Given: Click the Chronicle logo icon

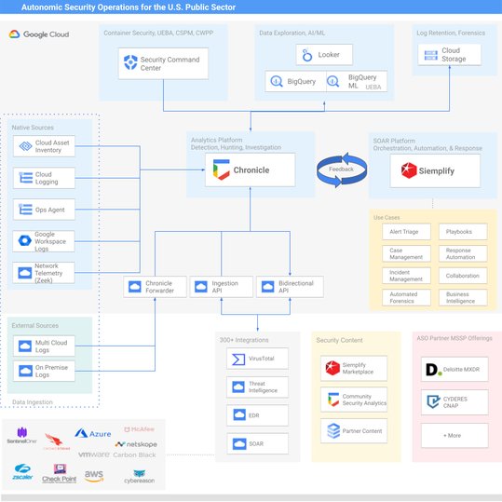Looking at the screenshot, I should (222, 170).
